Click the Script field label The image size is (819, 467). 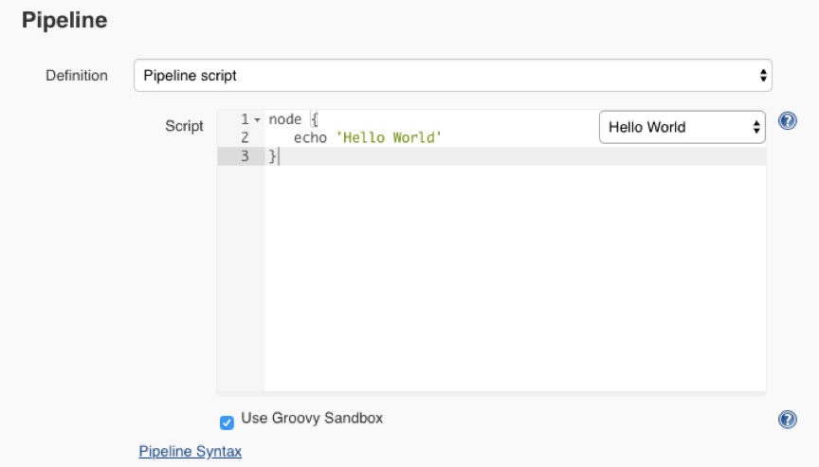[x=184, y=126]
